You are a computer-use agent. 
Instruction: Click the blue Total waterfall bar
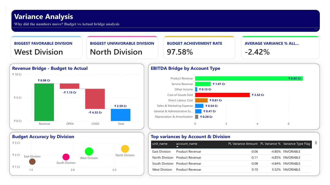click(x=120, y=115)
